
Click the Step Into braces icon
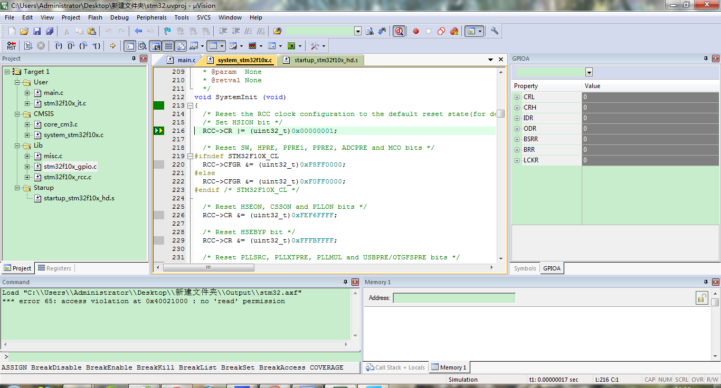coord(59,46)
